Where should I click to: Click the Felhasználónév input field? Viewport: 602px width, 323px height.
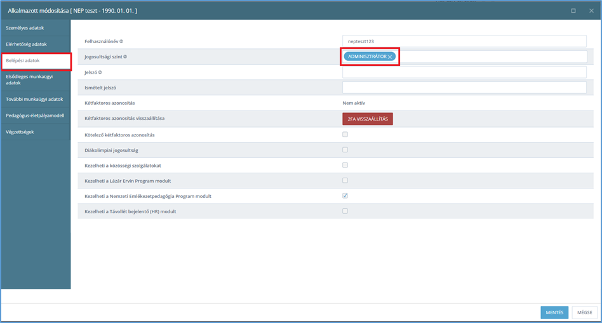coord(464,41)
